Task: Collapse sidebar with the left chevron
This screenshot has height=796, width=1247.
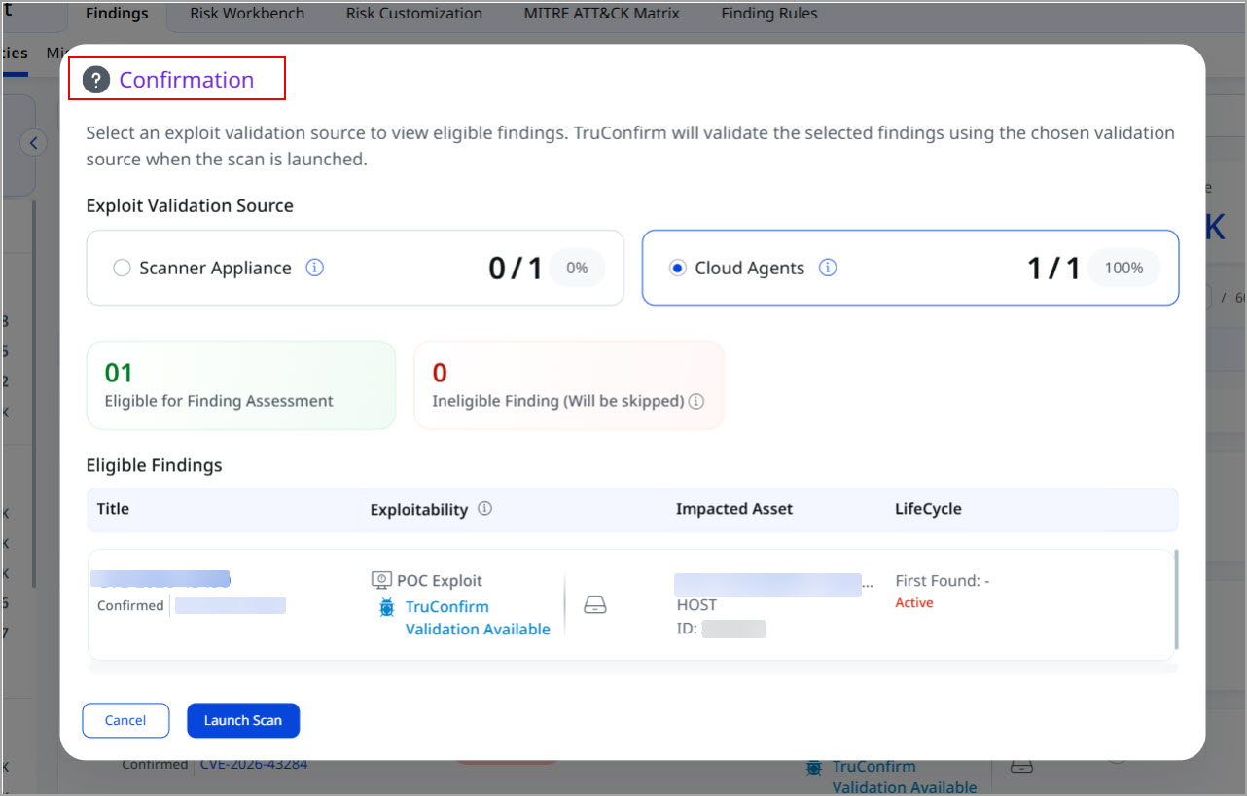Action: tap(34, 143)
